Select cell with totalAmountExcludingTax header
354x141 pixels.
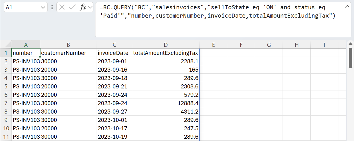(165, 53)
